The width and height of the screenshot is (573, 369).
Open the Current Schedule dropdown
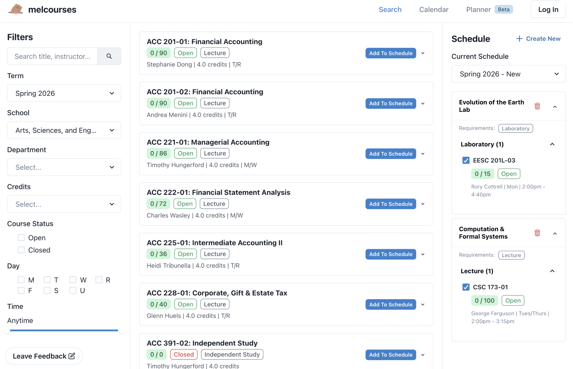508,74
